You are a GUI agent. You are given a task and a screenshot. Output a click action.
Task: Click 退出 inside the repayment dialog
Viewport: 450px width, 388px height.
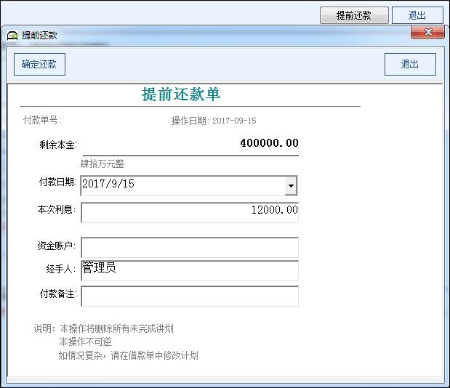point(410,64)
